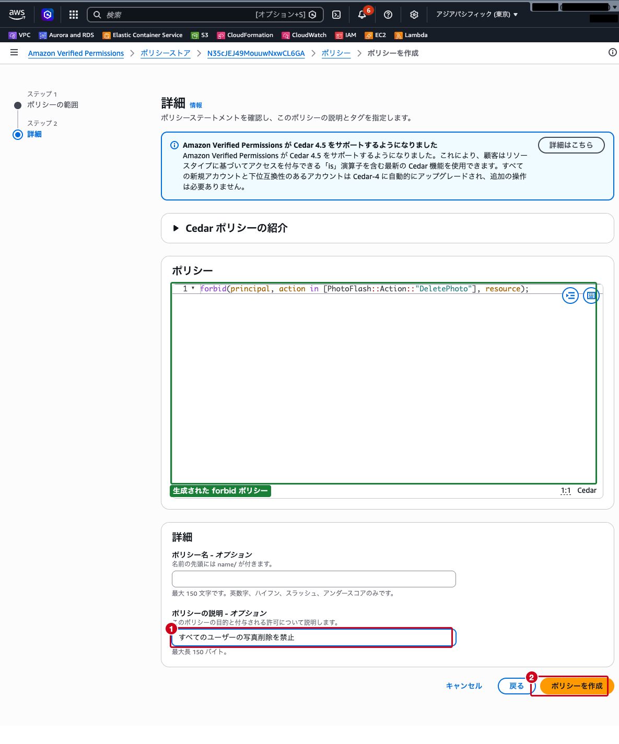Viewport: 619px width, 744px height.
Task: Click the 1:1 cursor position indicator
Action: click(x=566, y=491)
